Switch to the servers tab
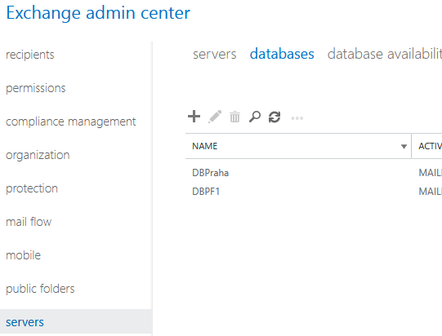This screenshot has width=442, height=336. click(215, 54)
